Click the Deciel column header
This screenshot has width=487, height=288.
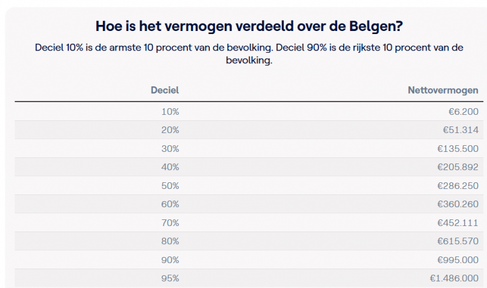164,90
